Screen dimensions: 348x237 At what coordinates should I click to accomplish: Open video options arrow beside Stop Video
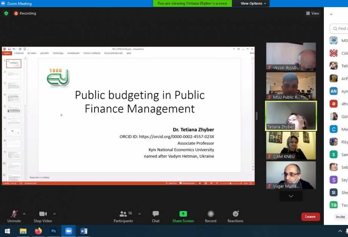click(x=54, y=214)
